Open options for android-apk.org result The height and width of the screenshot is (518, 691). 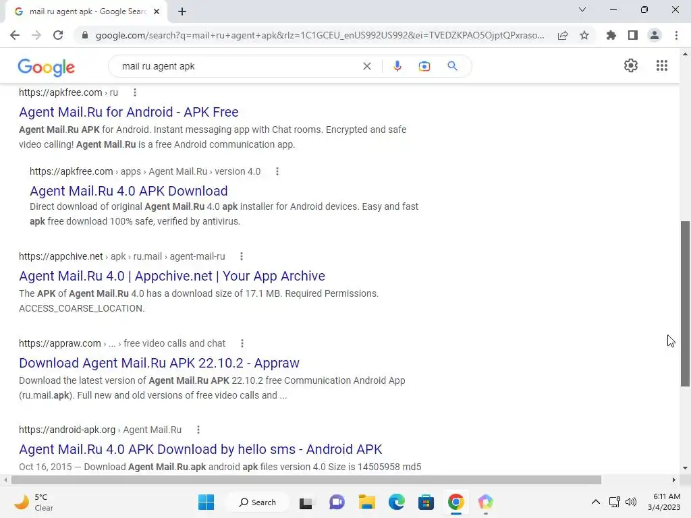[198, 430]
